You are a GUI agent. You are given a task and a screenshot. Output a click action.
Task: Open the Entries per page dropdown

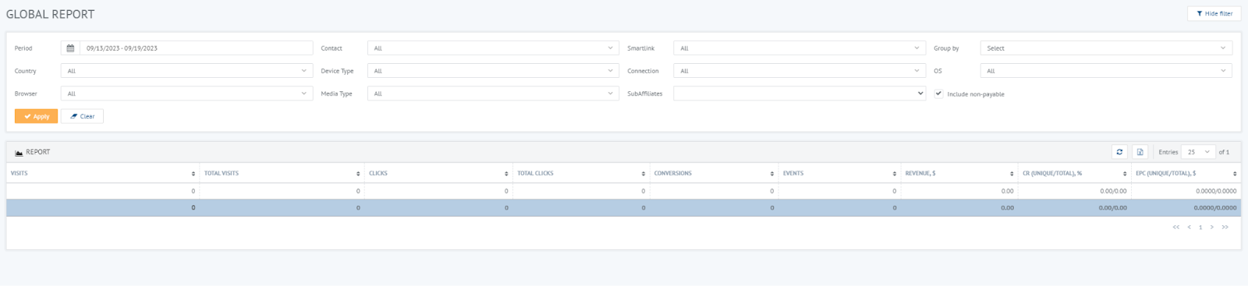(1198, 152)
